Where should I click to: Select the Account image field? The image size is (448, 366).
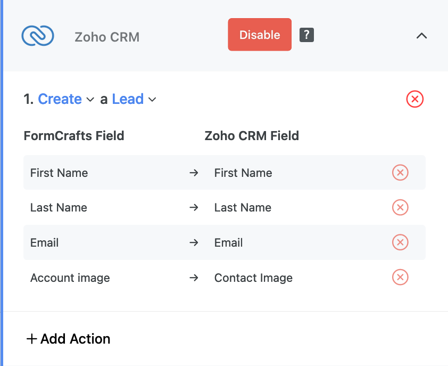tap(70, 278)
